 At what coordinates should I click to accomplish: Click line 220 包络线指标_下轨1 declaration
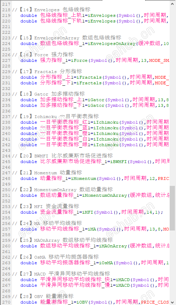click(x=95, y=21)
